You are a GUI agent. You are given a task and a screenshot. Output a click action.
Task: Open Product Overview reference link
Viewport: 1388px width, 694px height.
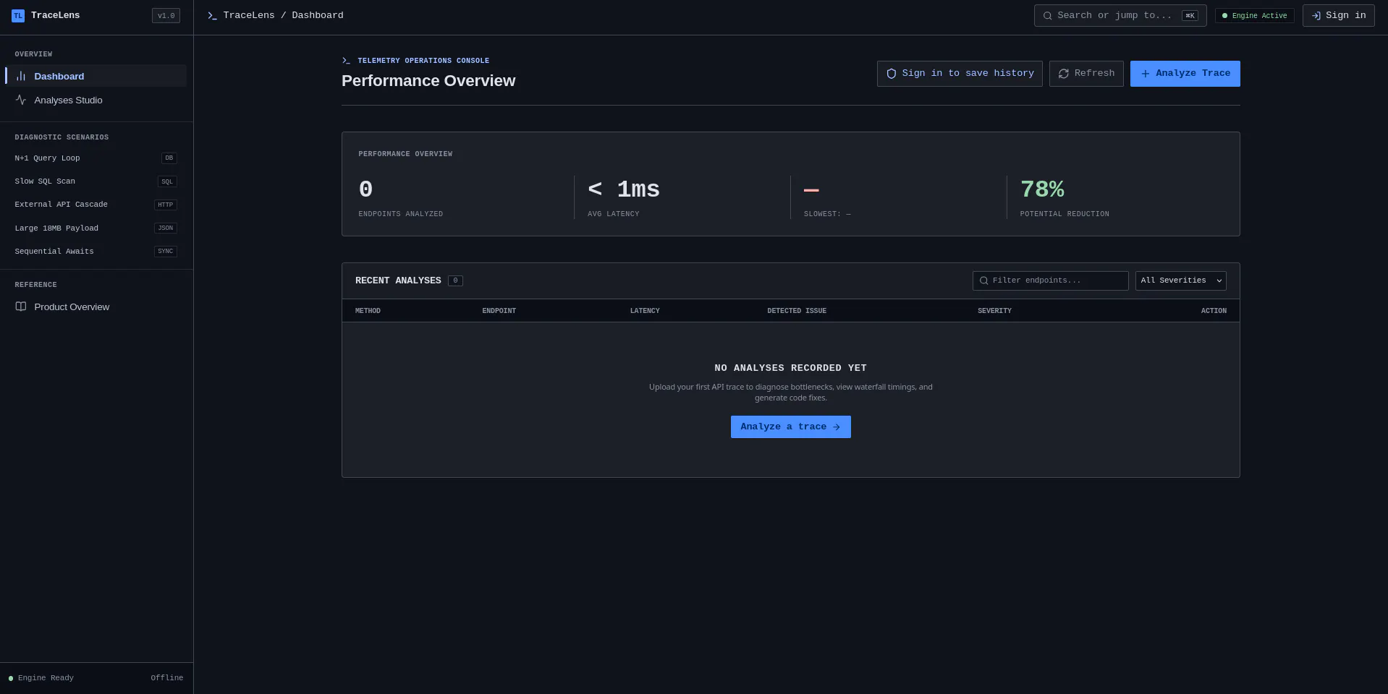click(x=96, y=307)
